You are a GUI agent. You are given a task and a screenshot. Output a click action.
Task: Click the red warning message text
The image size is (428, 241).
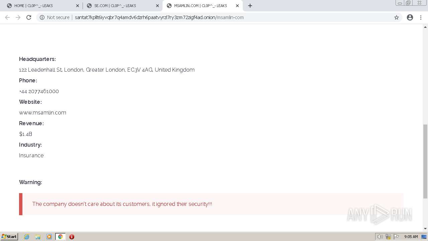pos(122,204)
